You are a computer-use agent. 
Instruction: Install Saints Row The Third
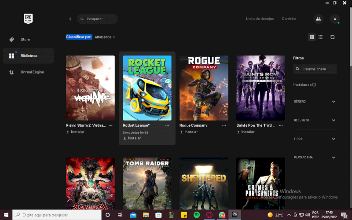[246, 132]
